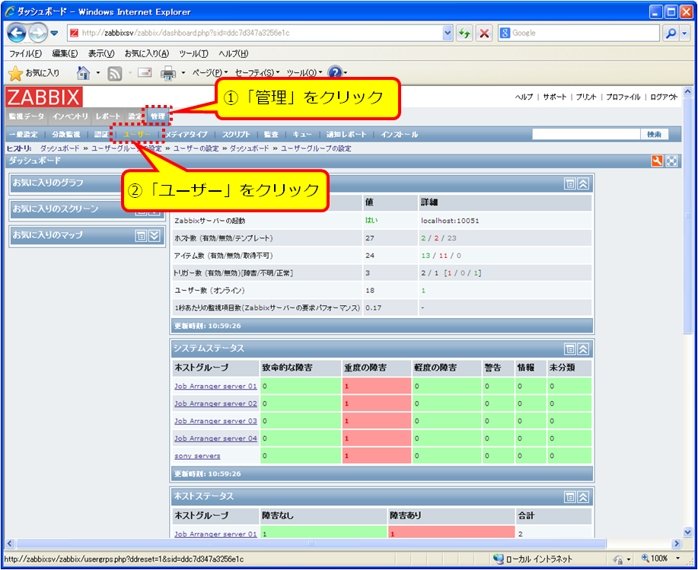This screenshot has width=698, height=570.
Task: Open the ページ(P) toolbar dropdown
Action: [x=210, y=72]
